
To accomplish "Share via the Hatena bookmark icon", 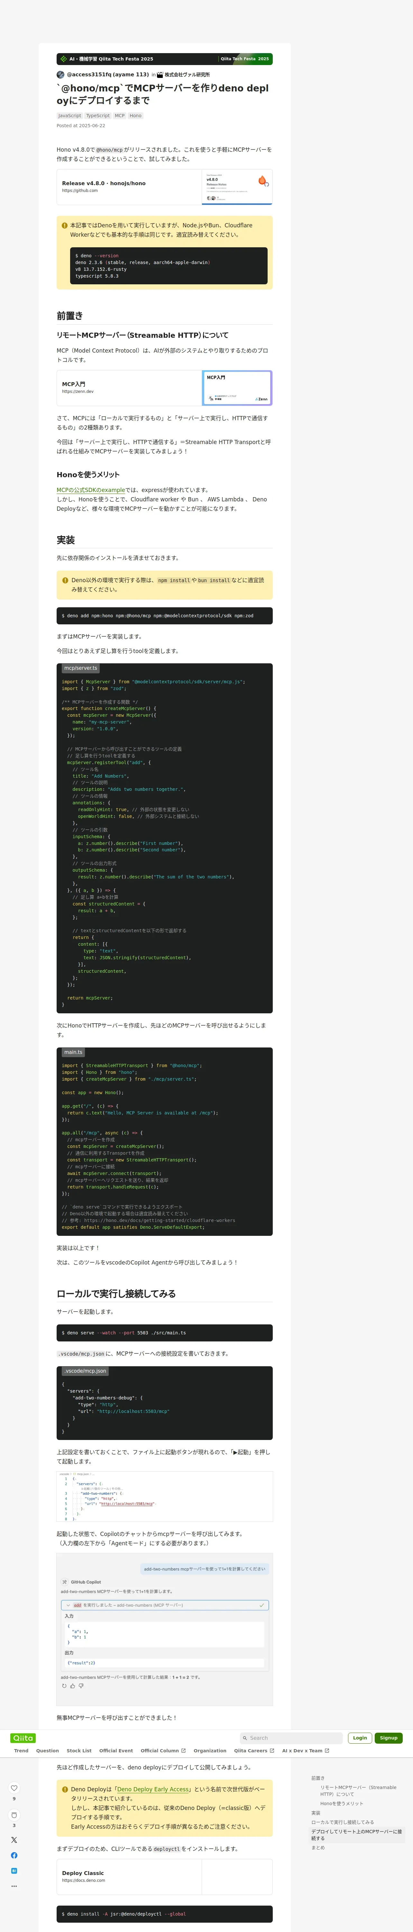I will click(x=14, y=1870).
